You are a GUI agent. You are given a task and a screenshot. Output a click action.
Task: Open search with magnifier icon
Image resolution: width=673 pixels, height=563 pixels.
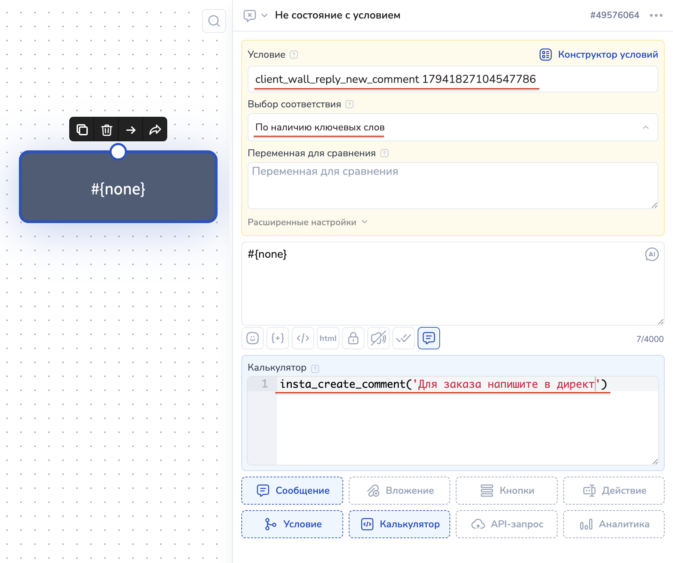[x=214, y=21]
